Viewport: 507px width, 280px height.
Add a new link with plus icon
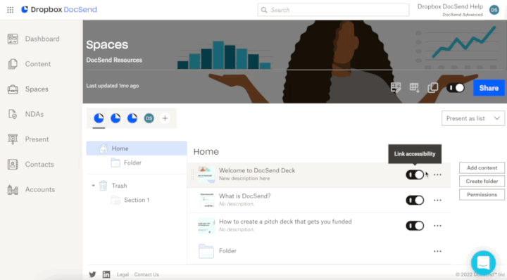pyautogui.click(x=165, y=118)
